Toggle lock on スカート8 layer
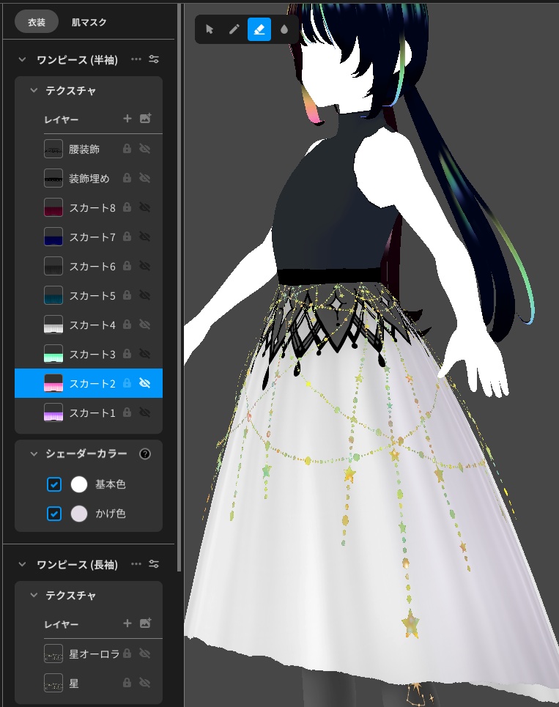This screenshot has width=559, height=707. (127, 207)
